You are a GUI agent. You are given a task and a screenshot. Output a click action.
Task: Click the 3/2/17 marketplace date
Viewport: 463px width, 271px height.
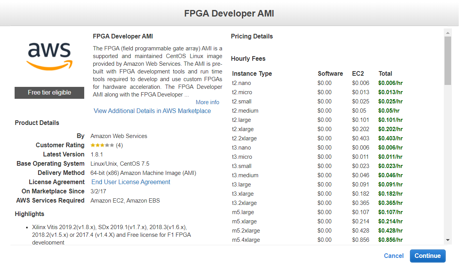point(99,191)
